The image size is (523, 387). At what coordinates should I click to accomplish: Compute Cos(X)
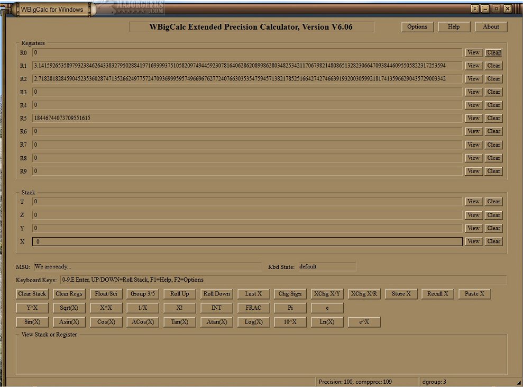pyautogui.click(x=106, y=322)
